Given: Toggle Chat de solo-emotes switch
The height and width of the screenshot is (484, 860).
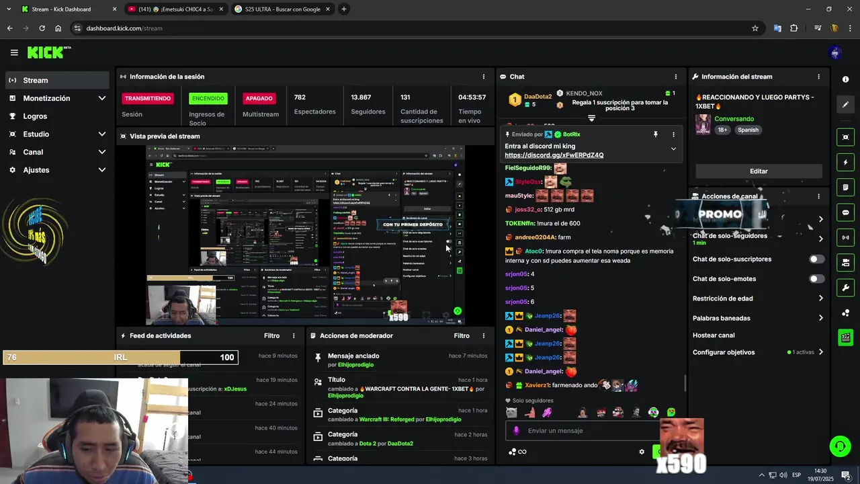Looking at the screenshot, I should (816, 278).
